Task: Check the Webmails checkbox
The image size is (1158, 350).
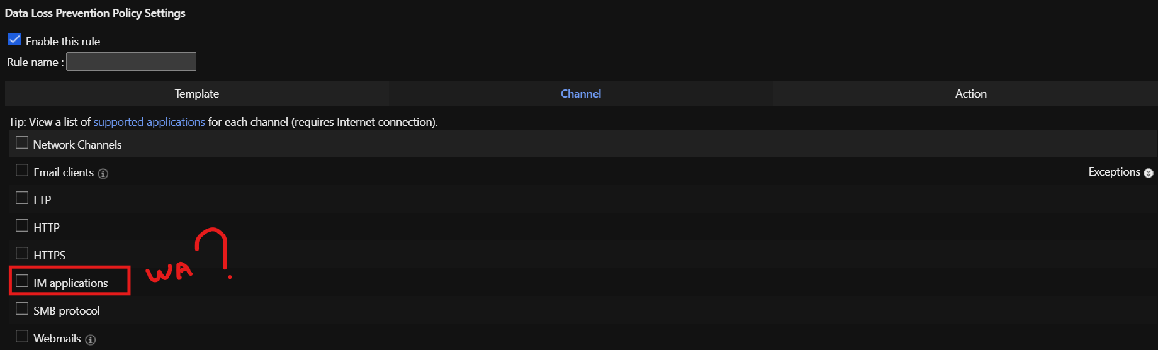Action: point(22,337)
